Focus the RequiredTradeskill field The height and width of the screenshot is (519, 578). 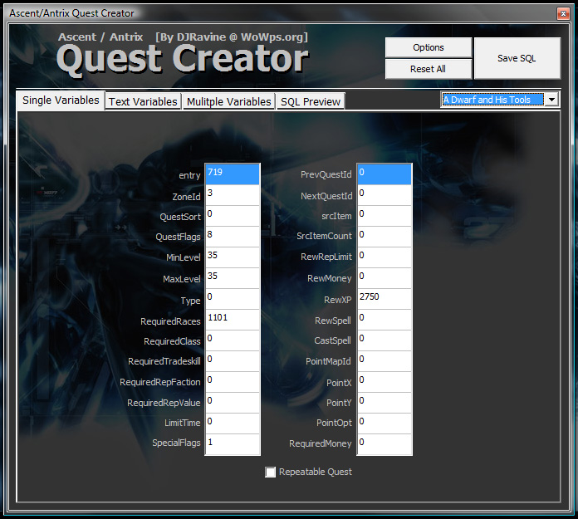(233, 361)
